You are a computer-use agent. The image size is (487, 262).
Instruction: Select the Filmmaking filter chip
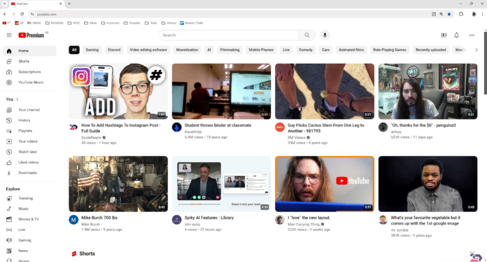(x=230, y=50)
